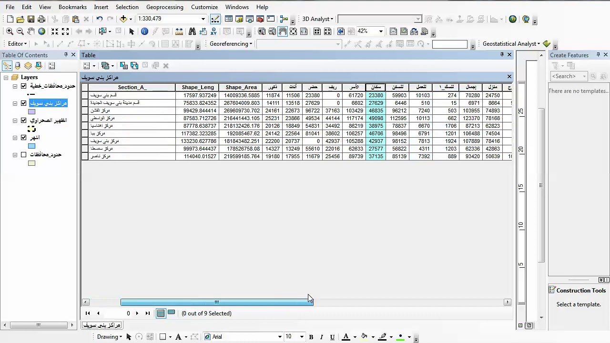Click the Add Data icon
Image resolution: width=610 pixels, height=343 pixels.
[x=123, y=19]
